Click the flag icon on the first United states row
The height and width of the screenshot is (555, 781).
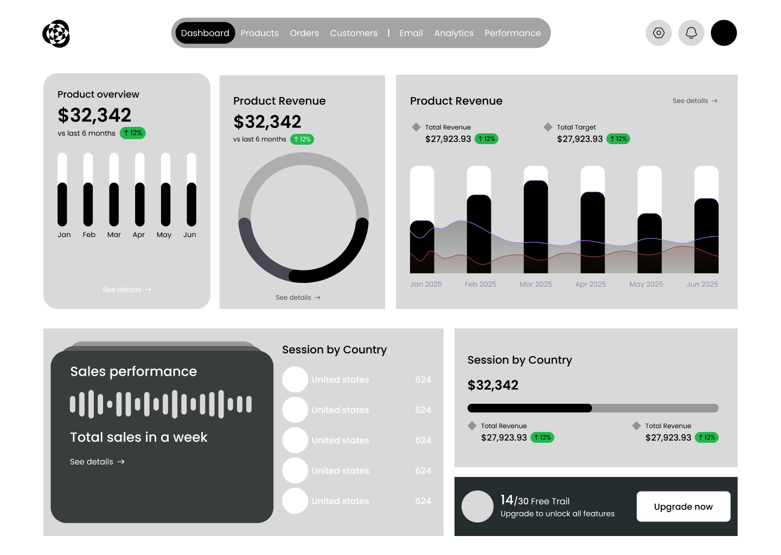(x=295, y=379)
